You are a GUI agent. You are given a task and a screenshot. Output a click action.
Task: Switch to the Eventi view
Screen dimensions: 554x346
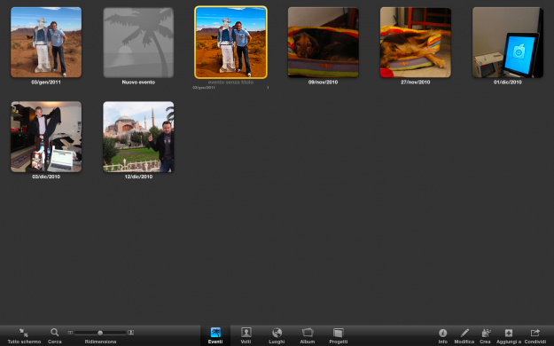(x=215, y=335)
